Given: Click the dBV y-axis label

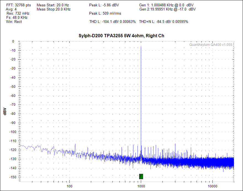Looking at the screenshot, I should pyautogui.click(x=5, y=112).
